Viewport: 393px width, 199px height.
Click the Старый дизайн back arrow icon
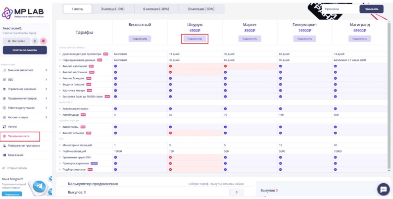pos(4,168)
